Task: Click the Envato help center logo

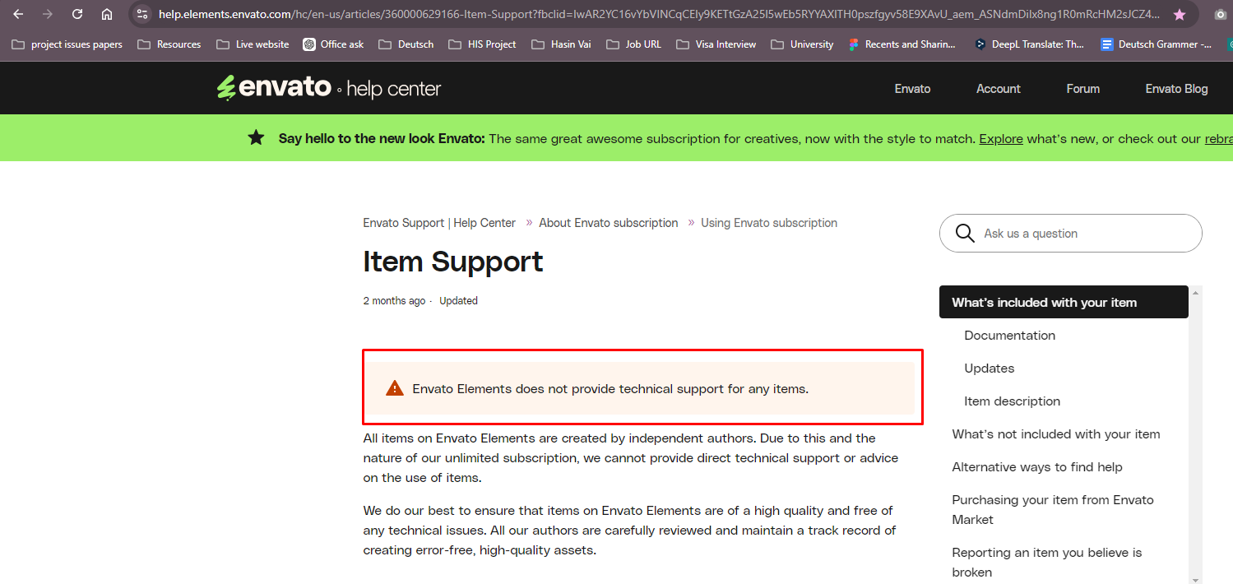Action: (329, 88)
